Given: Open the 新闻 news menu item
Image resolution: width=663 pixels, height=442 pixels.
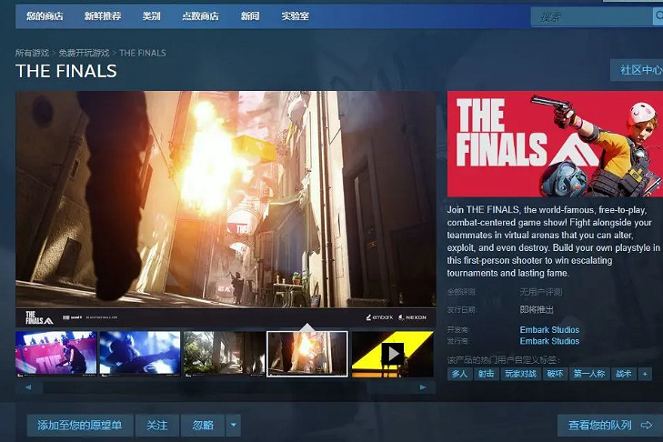Looking at the screenshot, I should point(250,16).
